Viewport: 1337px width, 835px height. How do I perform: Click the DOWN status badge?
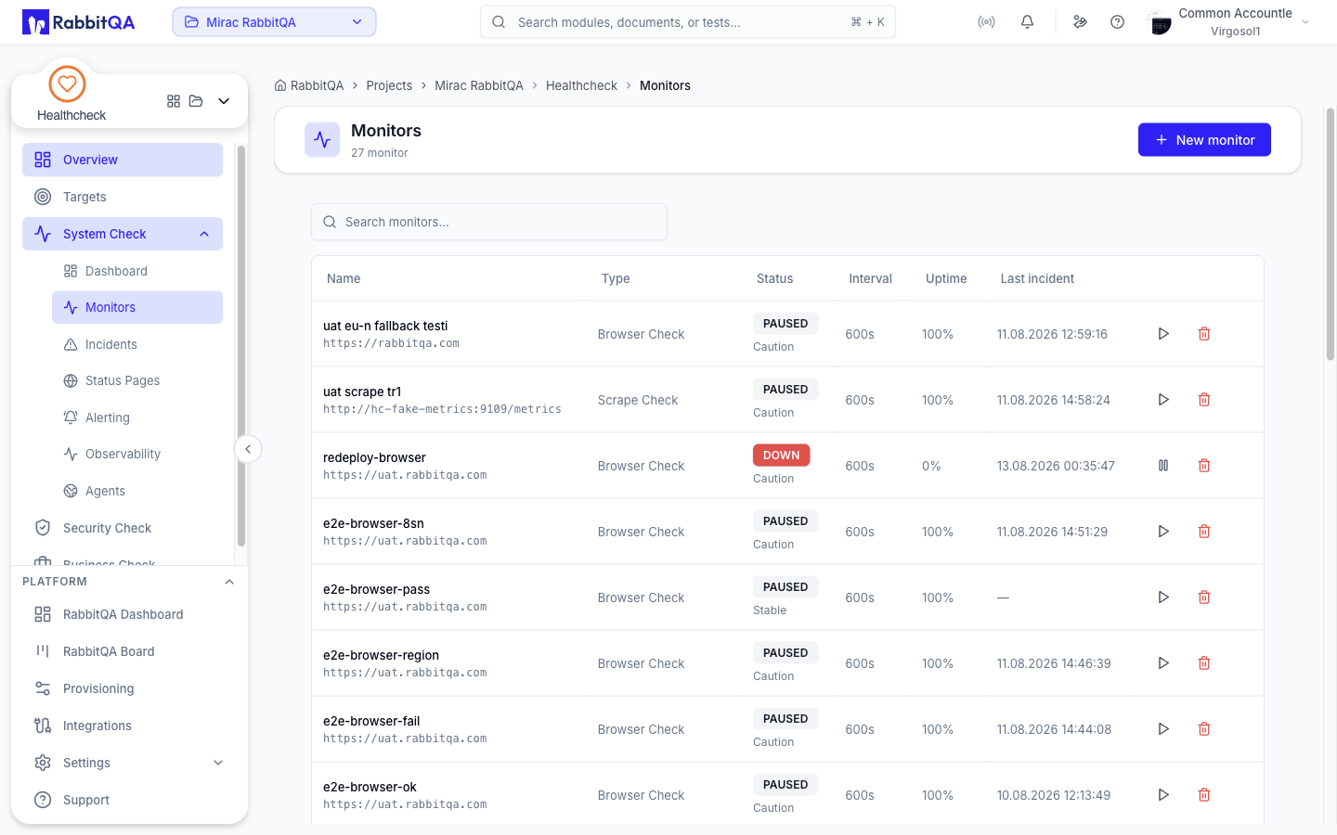click(x=782, y=456)
